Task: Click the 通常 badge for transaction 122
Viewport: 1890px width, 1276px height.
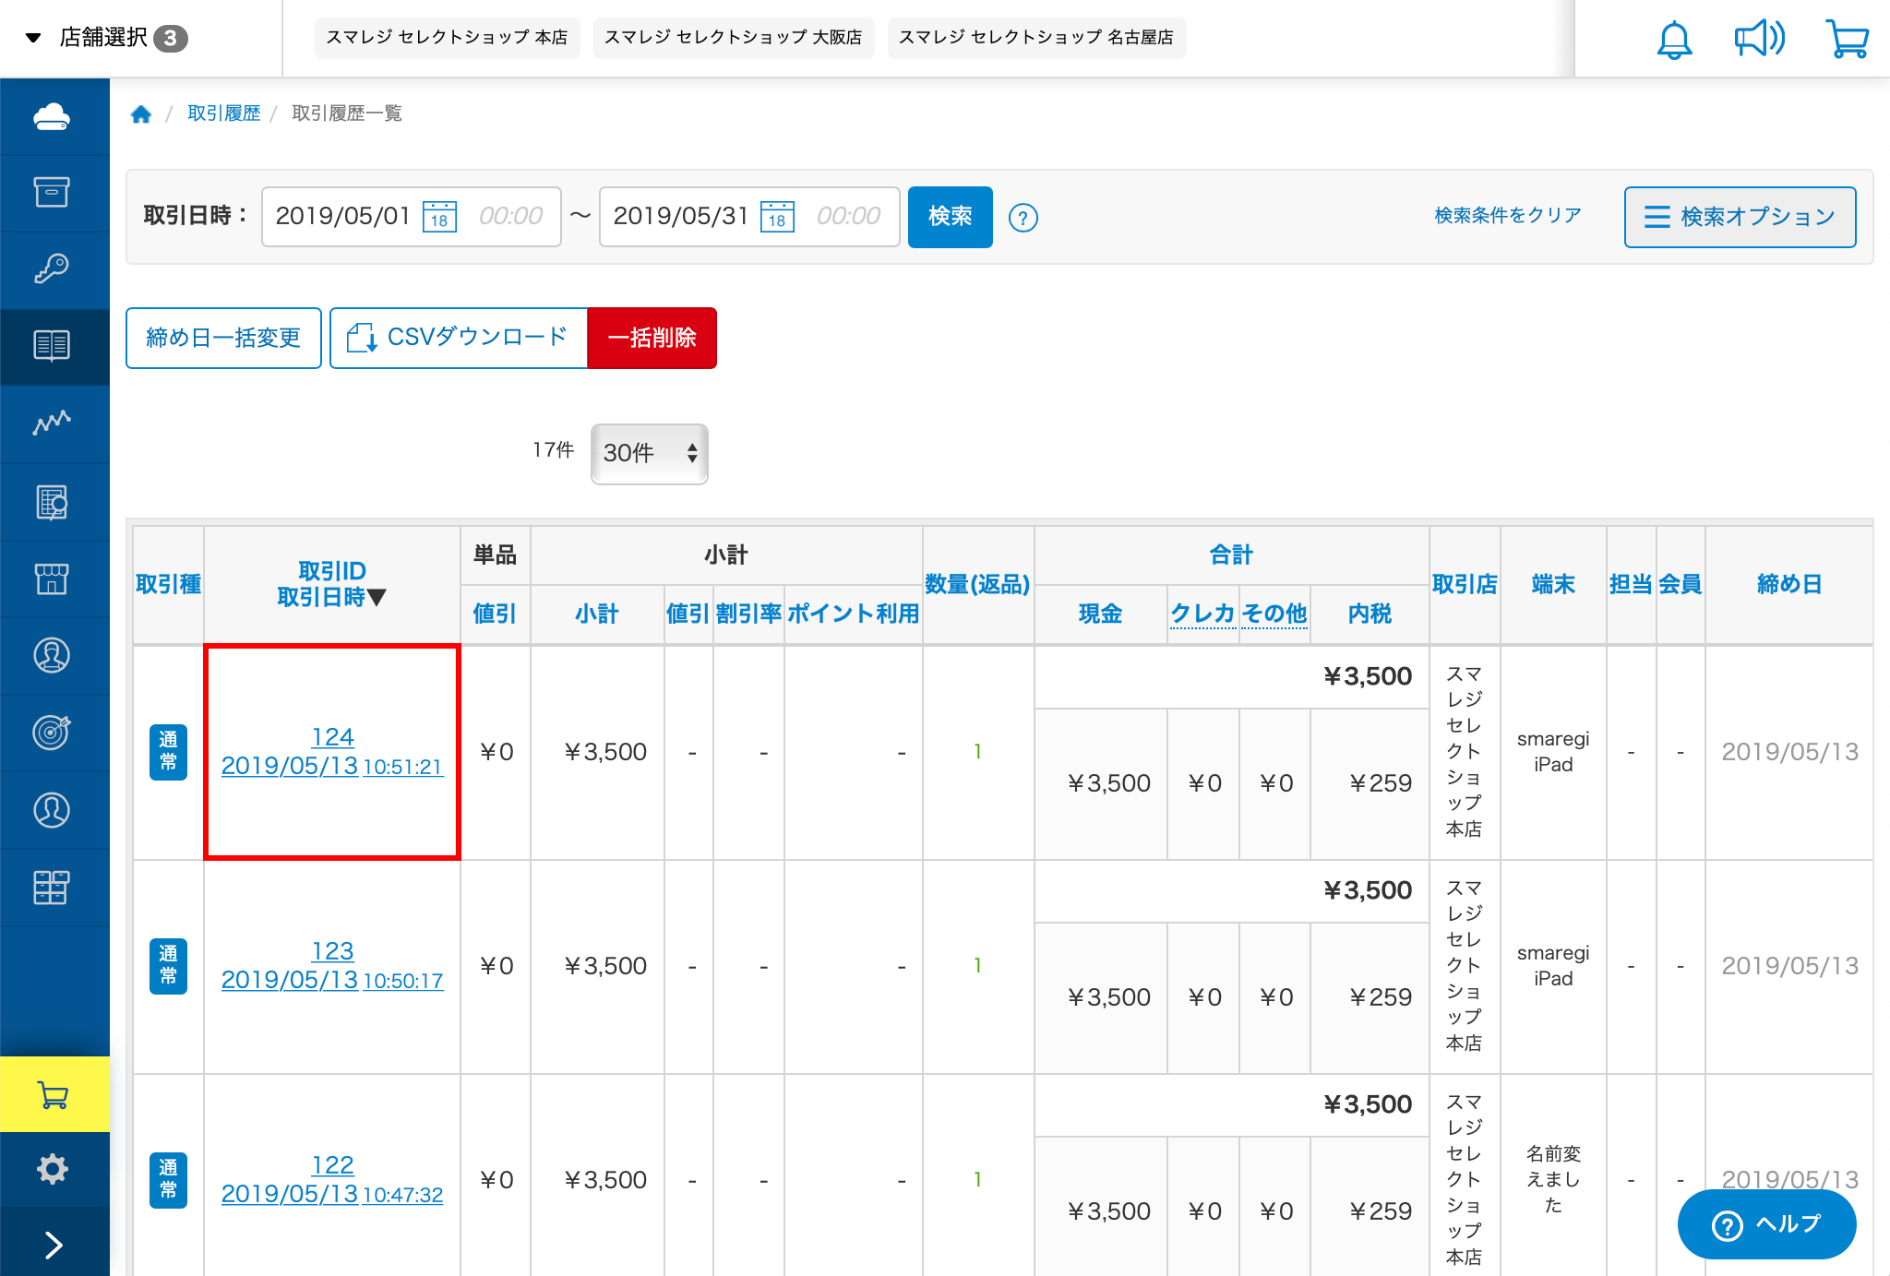Action: [x=168, y=1180]
